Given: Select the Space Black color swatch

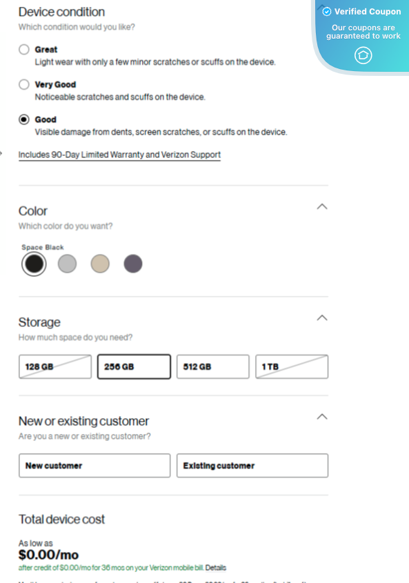Looking at the screenshot, I should tap(34, 264).
